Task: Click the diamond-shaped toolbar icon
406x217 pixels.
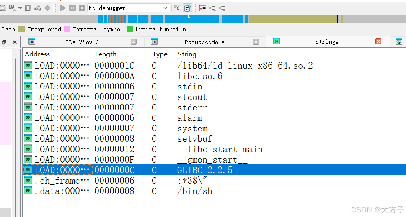Action: (47, 8)
